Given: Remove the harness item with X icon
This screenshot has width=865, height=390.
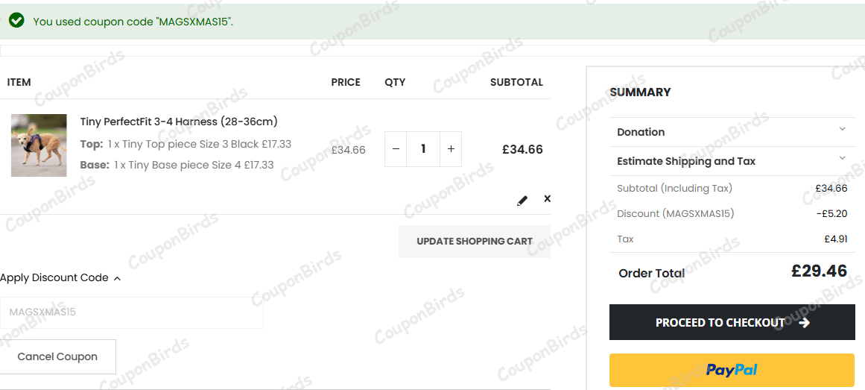Looking at the screenshot, I should [548, 198].
